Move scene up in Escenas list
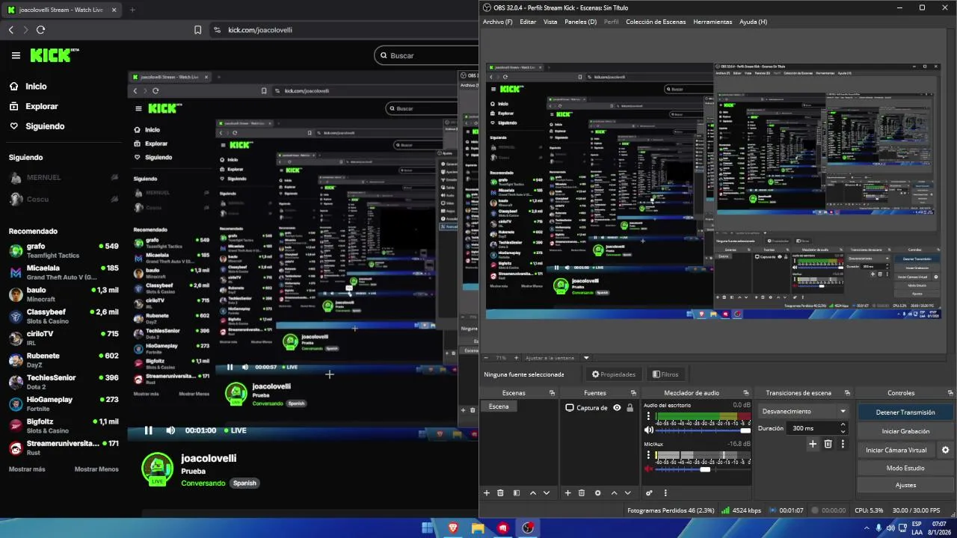This screenshot has height=538, width=957. pos(533,493)
